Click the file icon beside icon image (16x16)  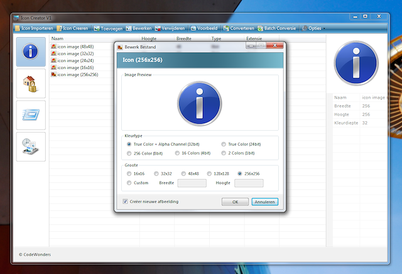click(53, 67)
